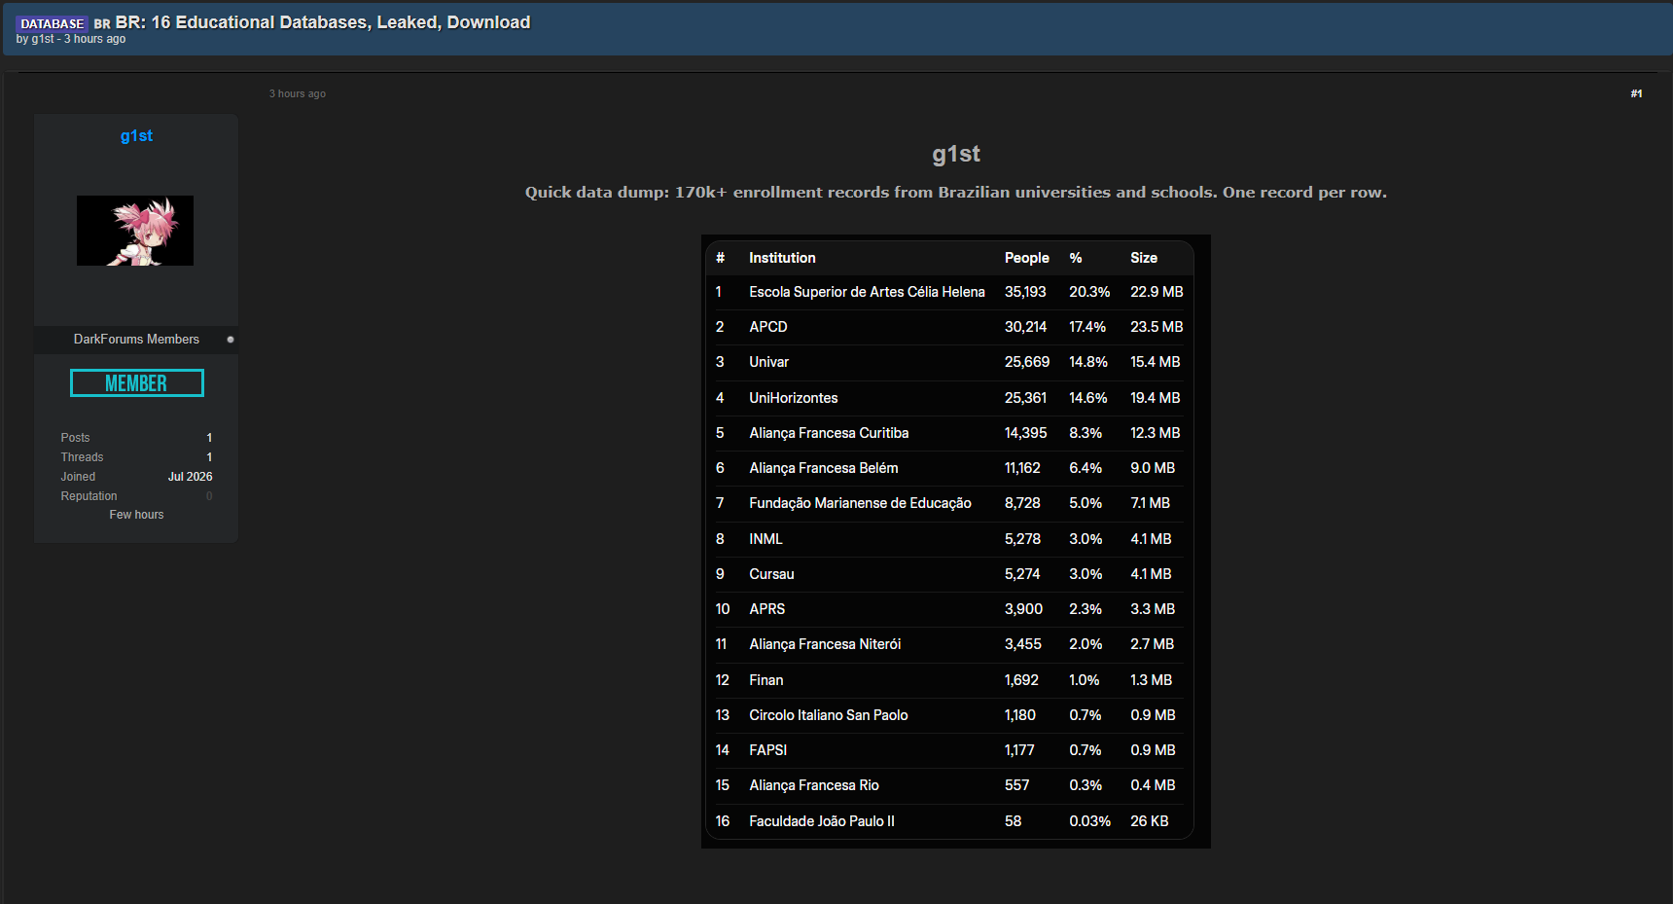Click the 19.4 MB size value
Image resolution: width=1673 pixels, height=904 pixels.
[x=1156, y=398]
